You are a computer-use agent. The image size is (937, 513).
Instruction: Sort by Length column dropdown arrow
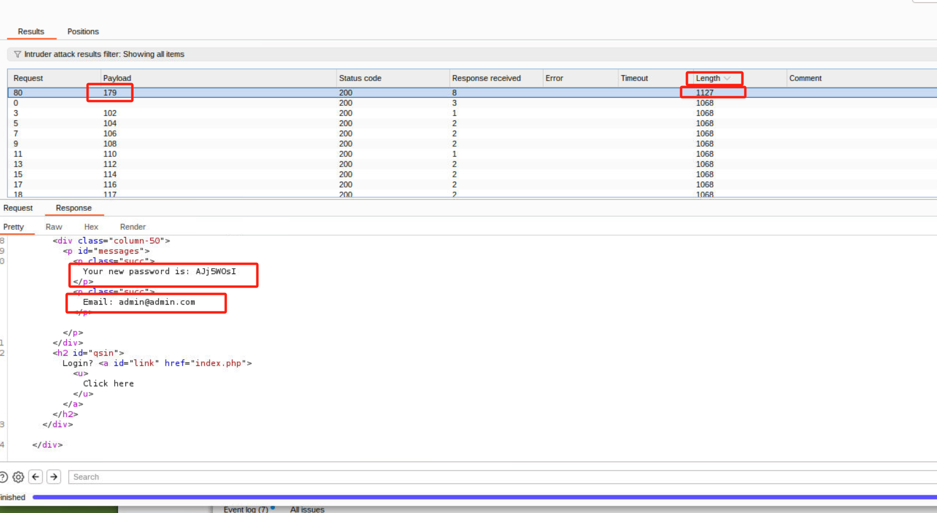coord(727,78)
